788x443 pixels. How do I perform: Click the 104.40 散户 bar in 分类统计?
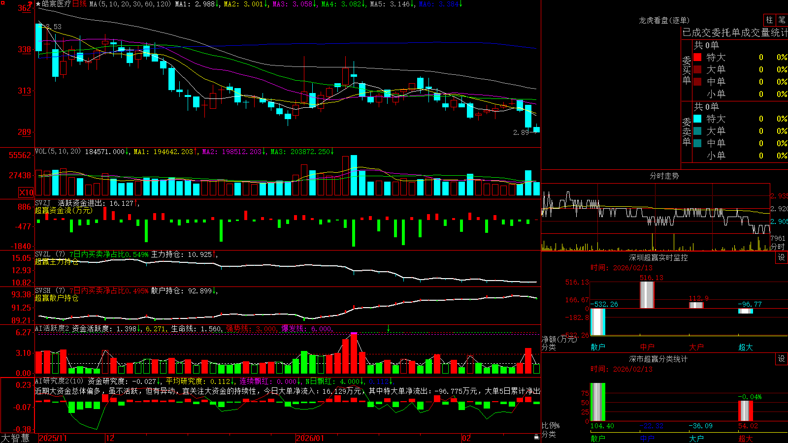[x=598, y=402]
